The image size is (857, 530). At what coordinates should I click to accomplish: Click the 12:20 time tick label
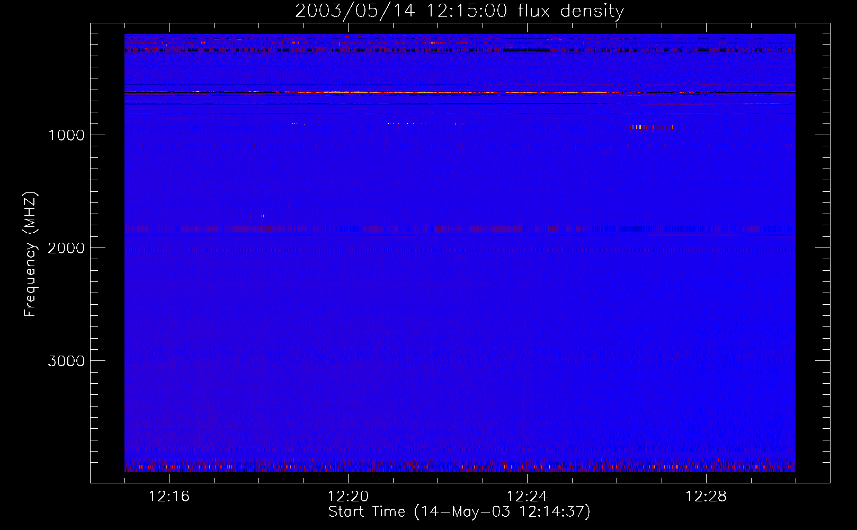[x=349, y=497]
